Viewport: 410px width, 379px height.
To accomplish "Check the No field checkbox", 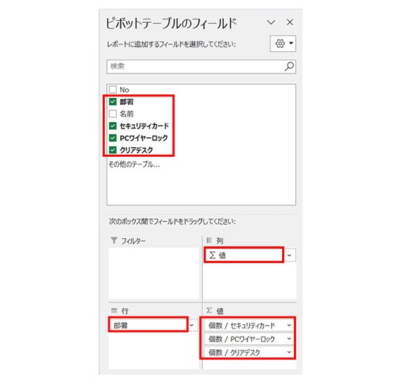I will tap(113, 90).
